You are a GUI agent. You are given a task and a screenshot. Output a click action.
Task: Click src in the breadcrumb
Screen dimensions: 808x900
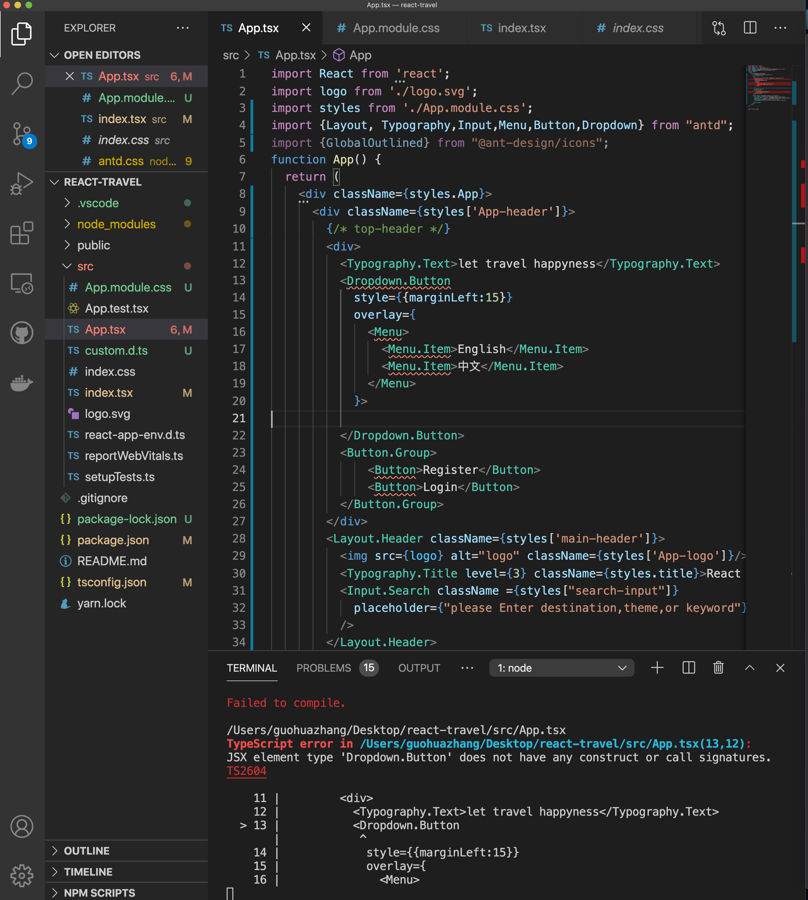(x=231, y=55)
